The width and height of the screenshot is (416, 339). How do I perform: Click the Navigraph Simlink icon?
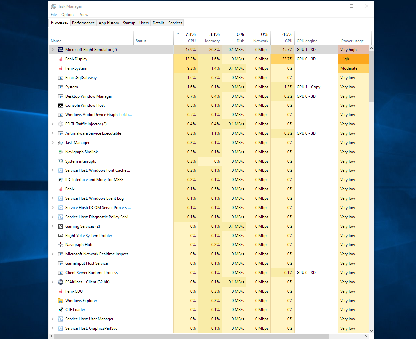[x=61, y=152]
